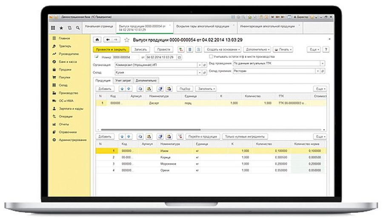The image size is (383, 221).
Task: Expand the Вид проведения dropdown arrow
Action: [x=323, y=63]
